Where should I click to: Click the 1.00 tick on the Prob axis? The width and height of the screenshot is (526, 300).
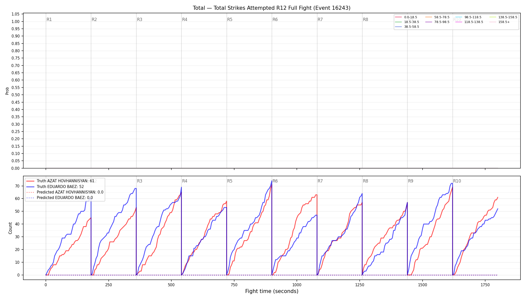coord(16,21)
